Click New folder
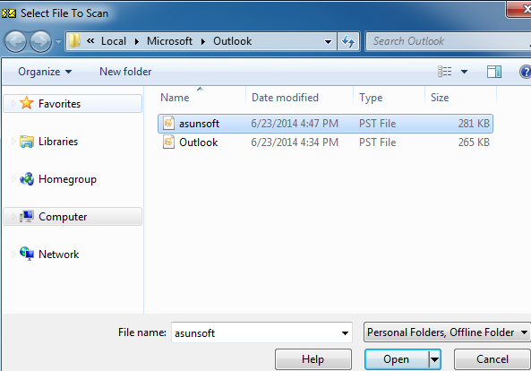Screen dimensions: 531x371 click(125, 72)
